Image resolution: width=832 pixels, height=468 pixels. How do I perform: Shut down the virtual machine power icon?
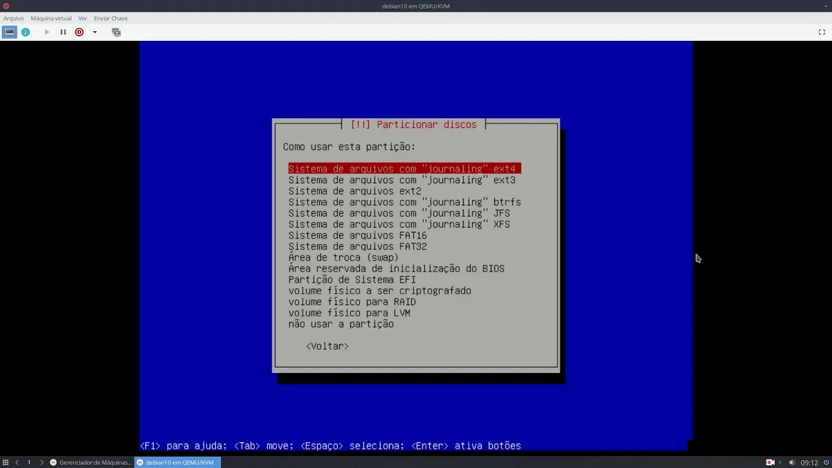tap(79, 32)
